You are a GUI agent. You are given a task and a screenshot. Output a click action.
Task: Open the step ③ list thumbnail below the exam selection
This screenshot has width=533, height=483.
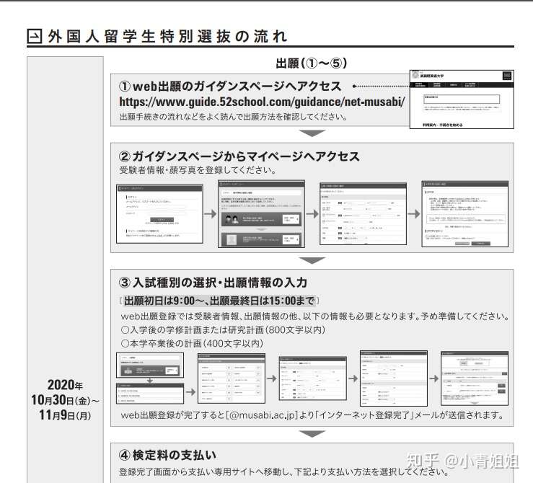point(150,394)
